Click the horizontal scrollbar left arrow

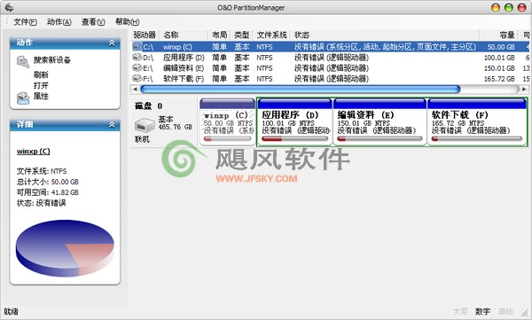(135, 90)
